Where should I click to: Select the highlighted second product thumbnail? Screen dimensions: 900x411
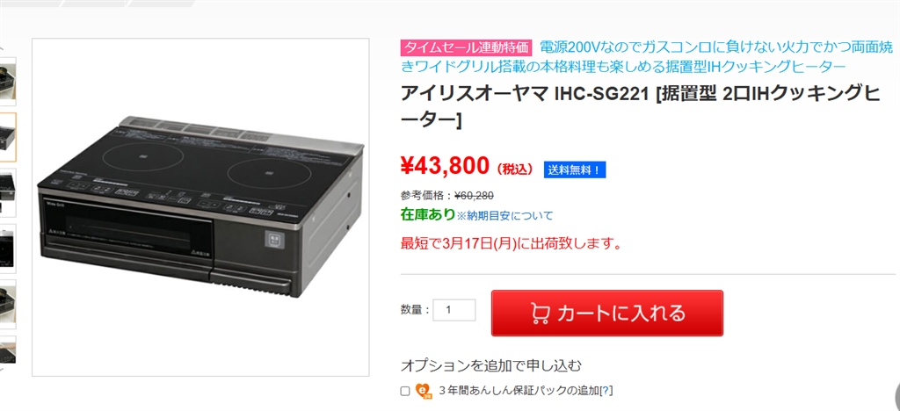click(8, 137)
